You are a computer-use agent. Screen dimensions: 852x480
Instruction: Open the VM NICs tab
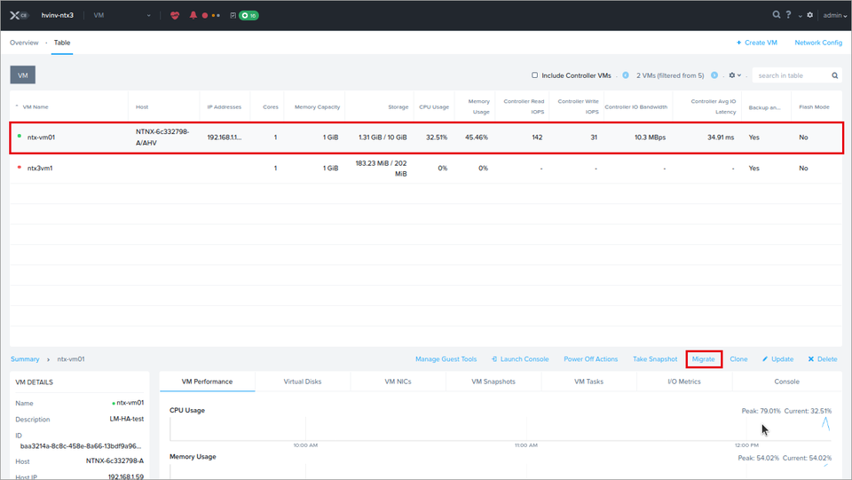[398, 382]
